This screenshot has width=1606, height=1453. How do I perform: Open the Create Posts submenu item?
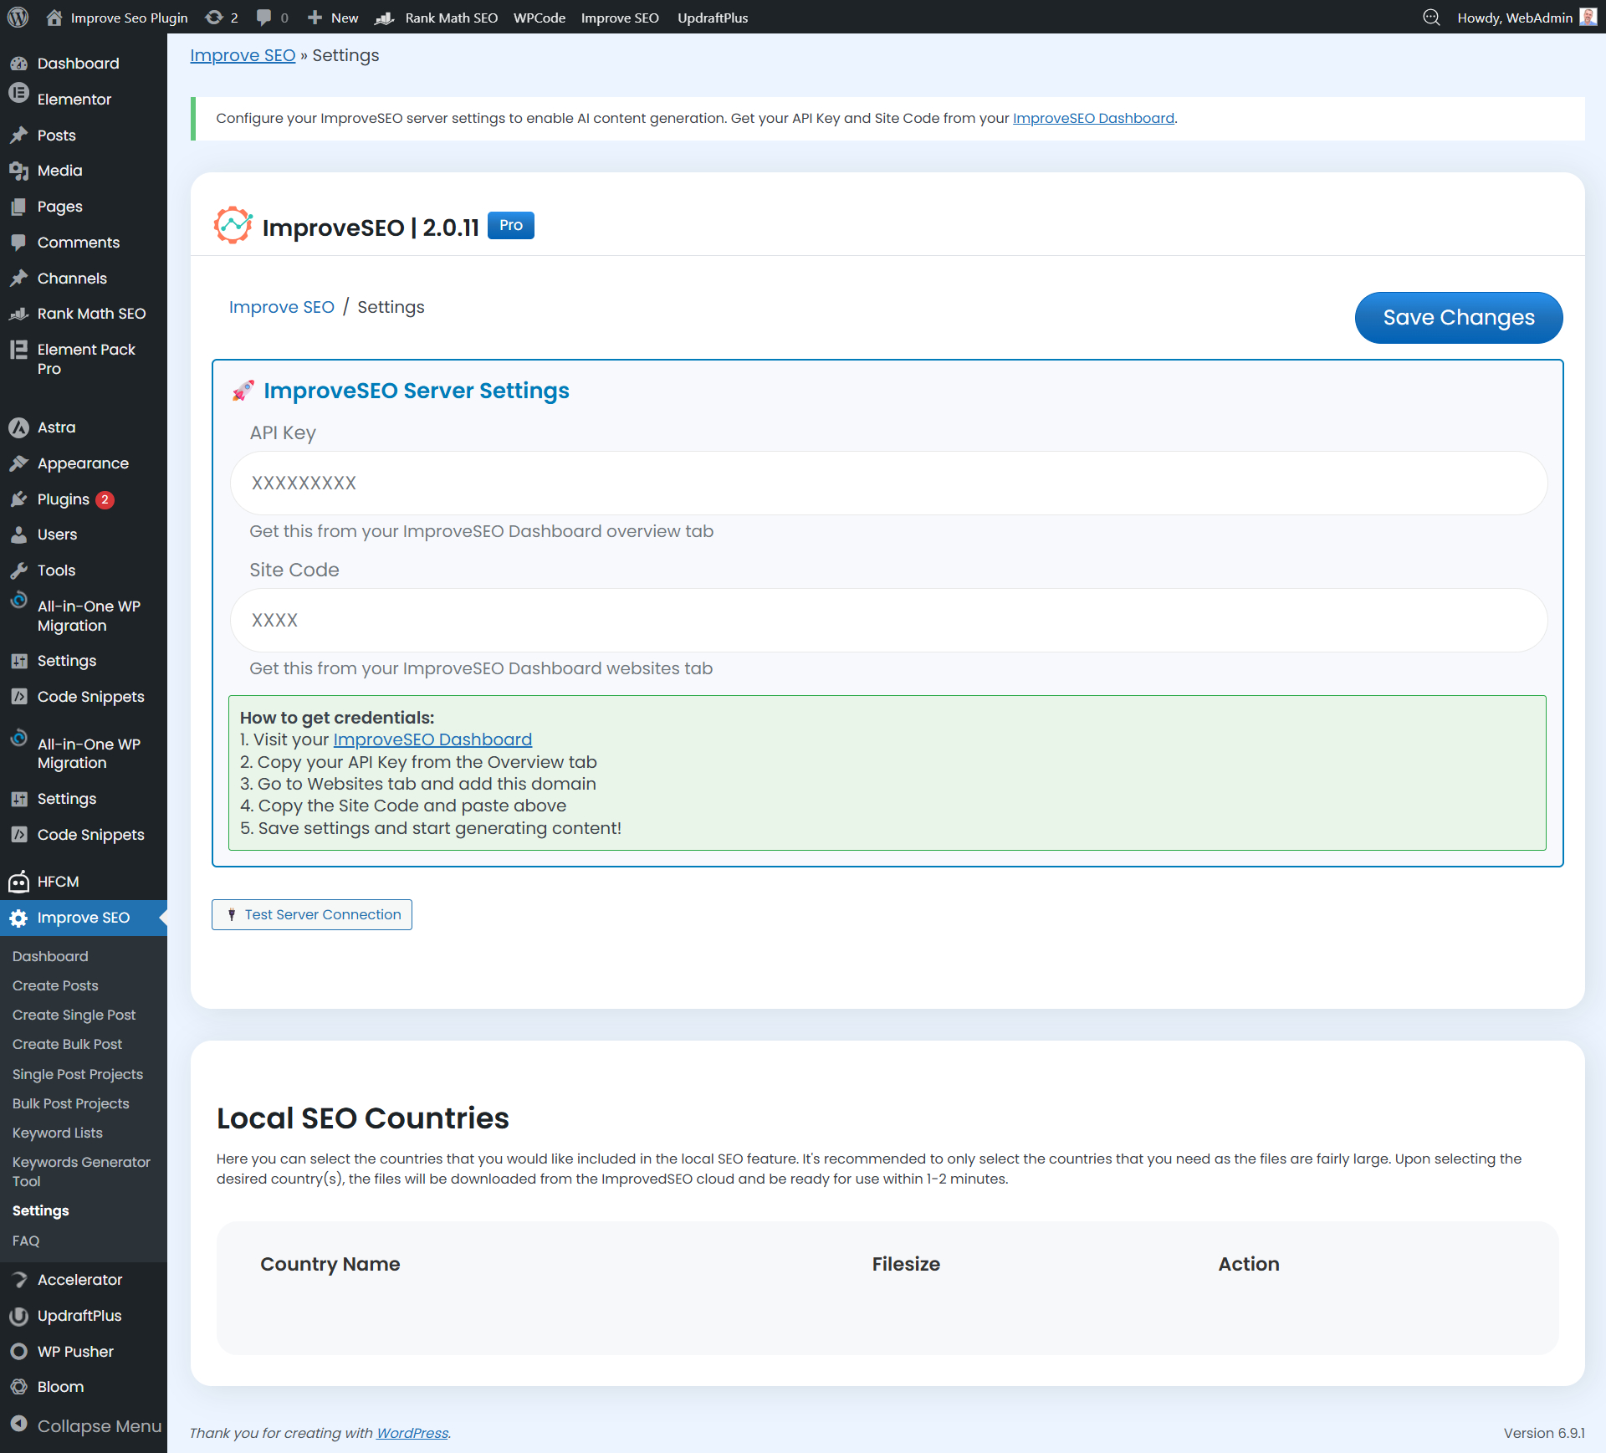coord(55,985)
